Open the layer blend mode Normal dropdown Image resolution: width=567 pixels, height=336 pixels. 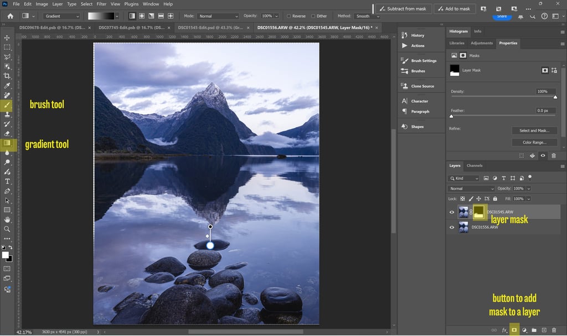pos(471,188)
